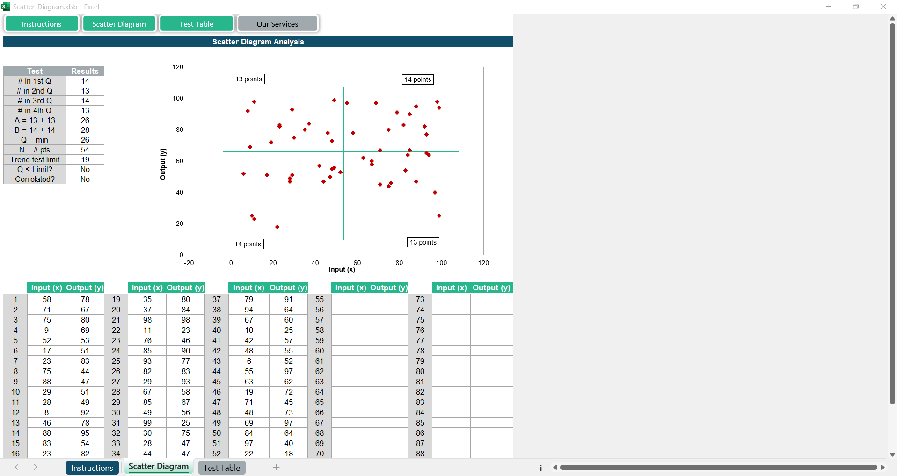Screen dimensions: 897x476
Task: Click the three-dot tab bar resize handle
Action: pyautogui.click(x=541, y=468)
